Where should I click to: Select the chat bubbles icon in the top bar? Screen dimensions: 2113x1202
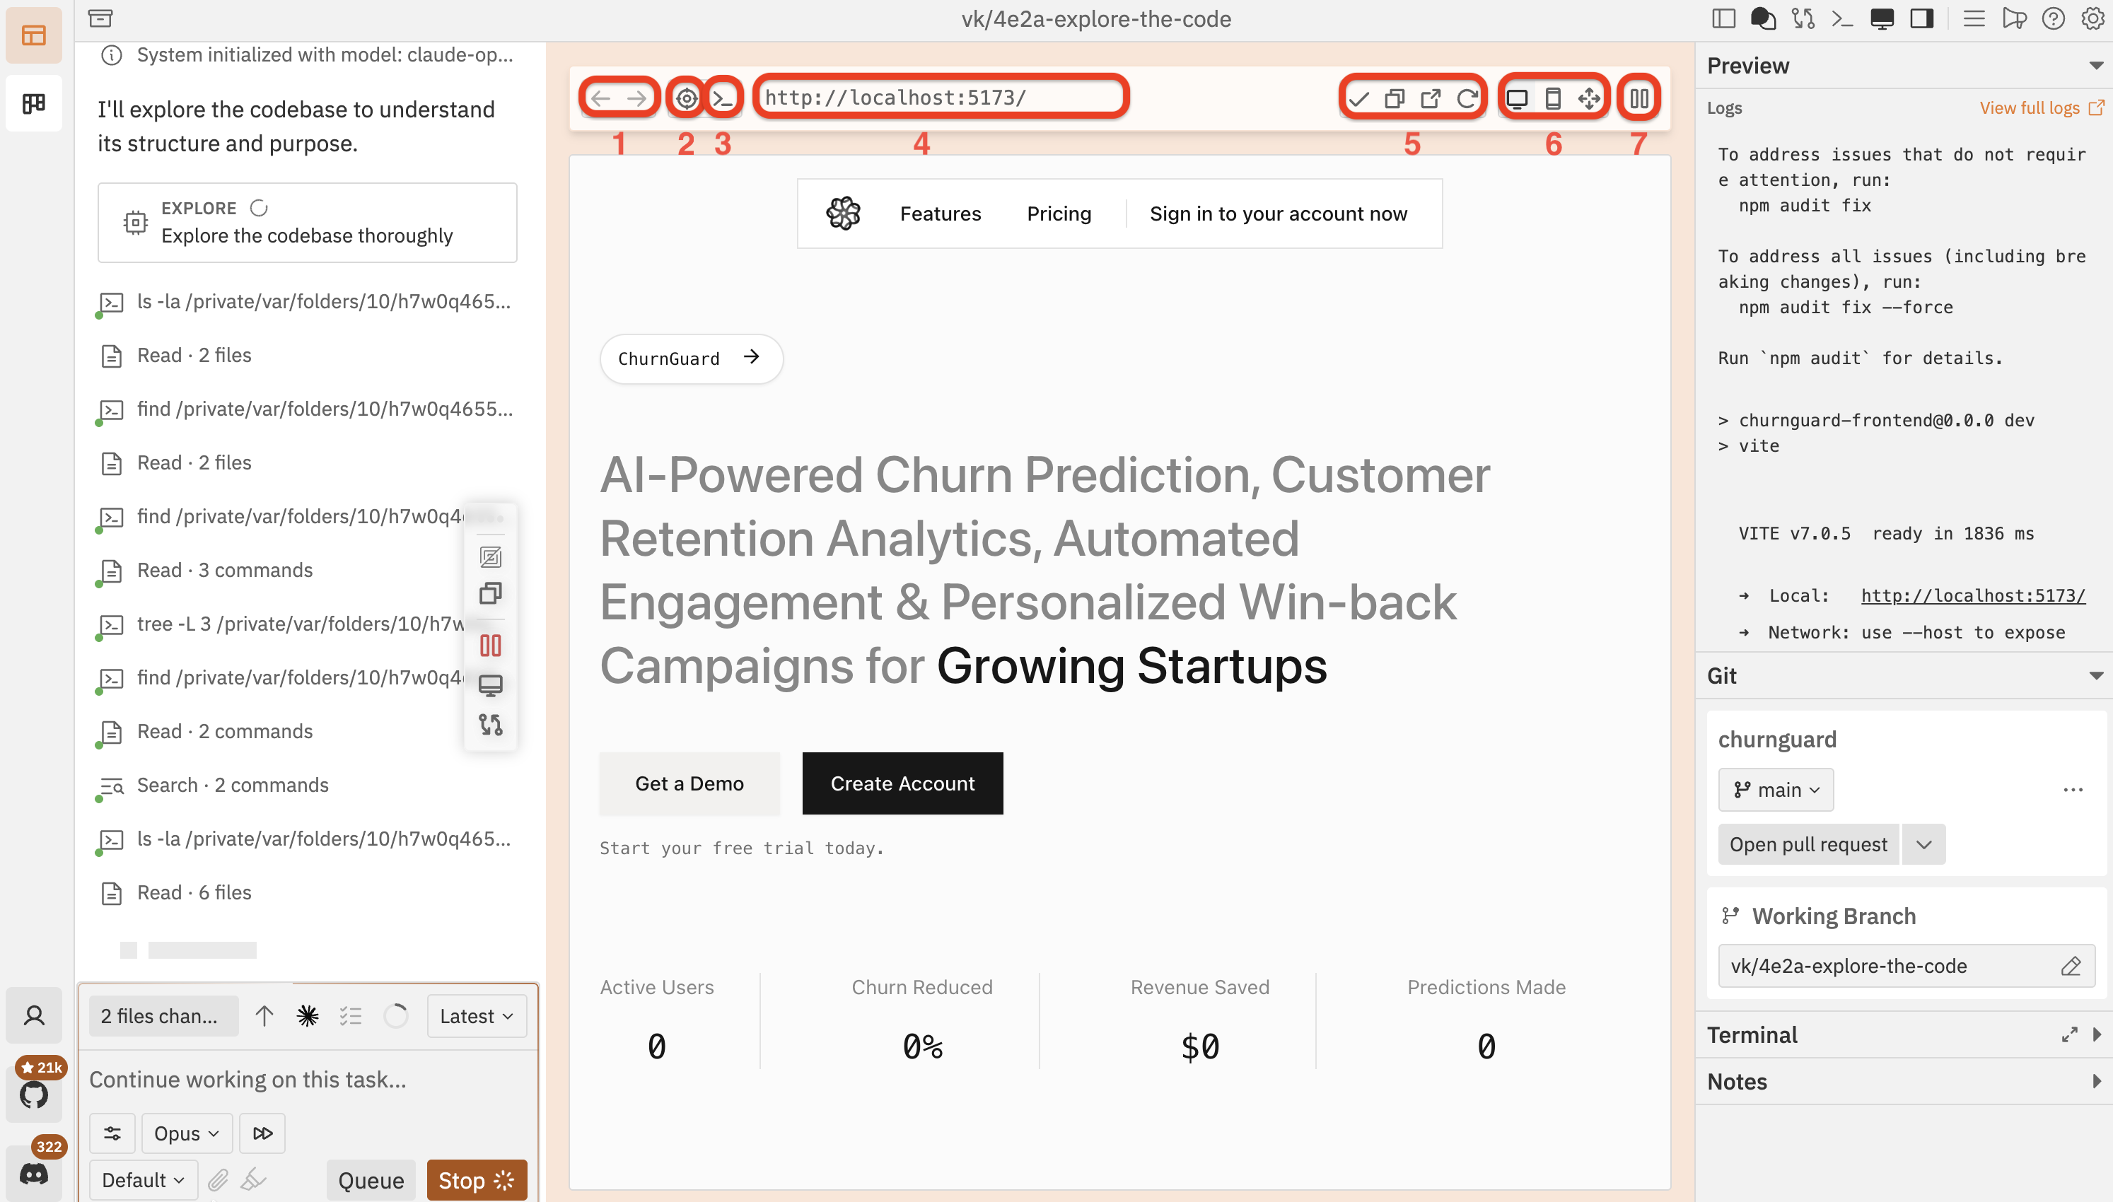point(1764,18)
